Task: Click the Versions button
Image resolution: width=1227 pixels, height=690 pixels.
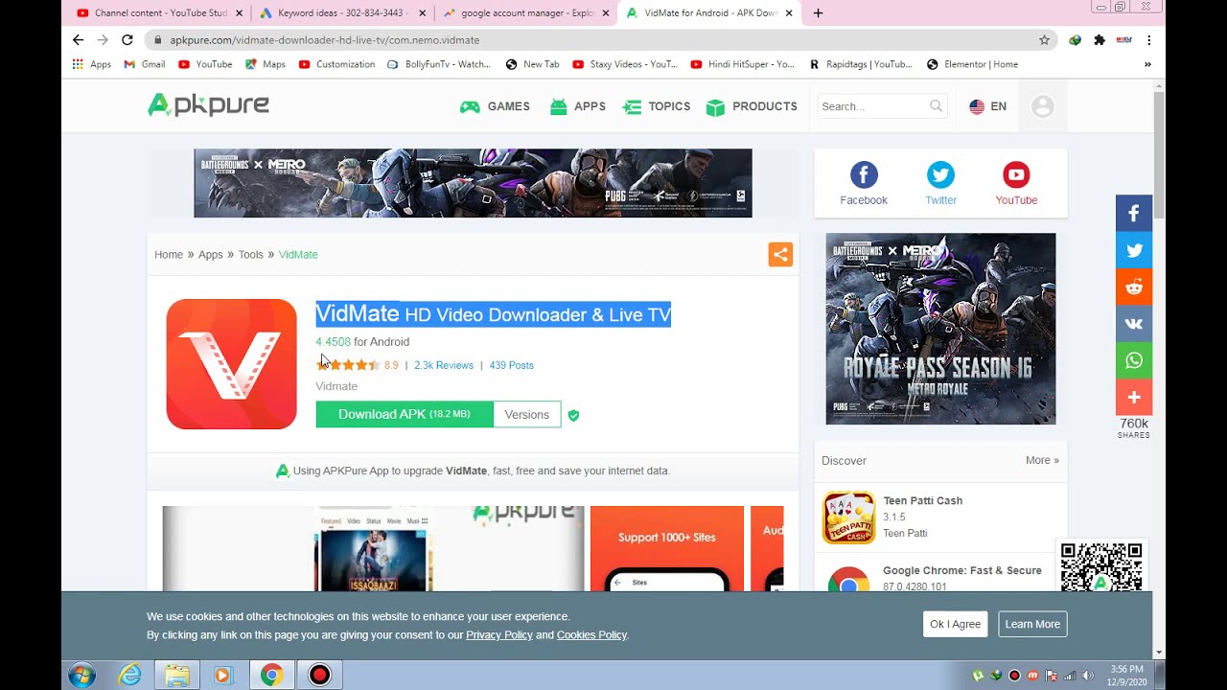Action: (527, 414)
